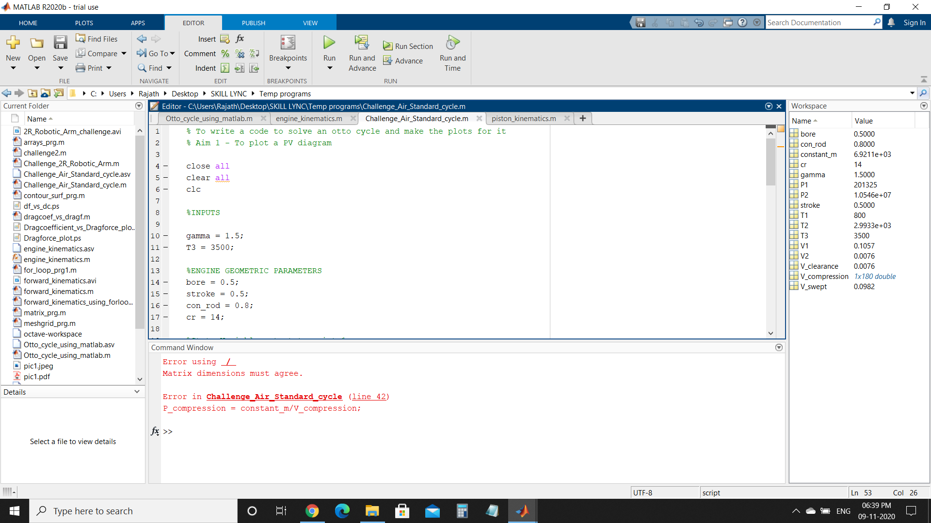The width and height of the screenshot is (931, 523).
Task: Click the Run and Advance icon
Action: 362,43
